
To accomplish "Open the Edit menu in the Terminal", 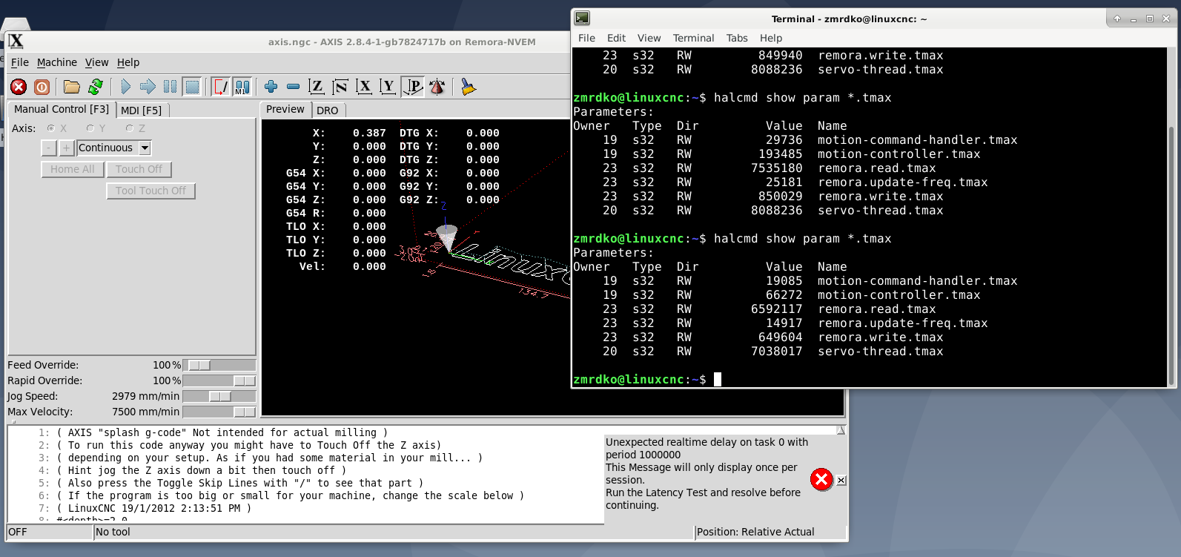I will (616, 38).
